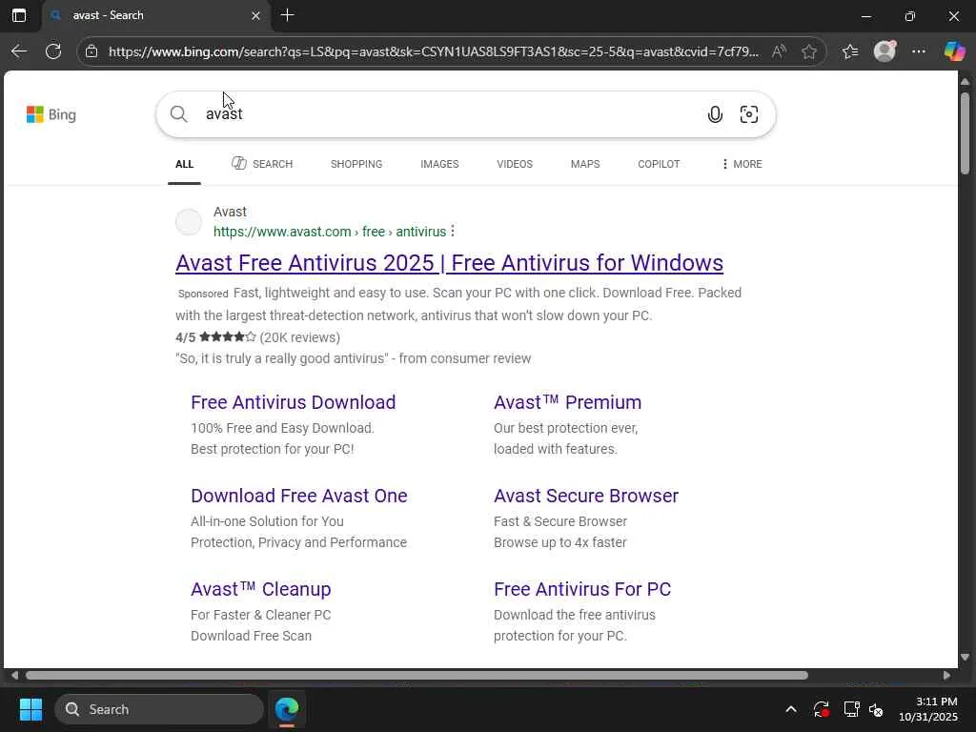Click the magnifier icon in search box
The height and width of the screenshot is (732, 976).
point(178,114)
